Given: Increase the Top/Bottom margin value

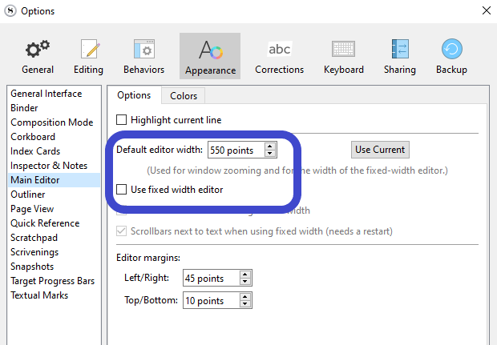Looking at the screenshot, I should point(245,297).
